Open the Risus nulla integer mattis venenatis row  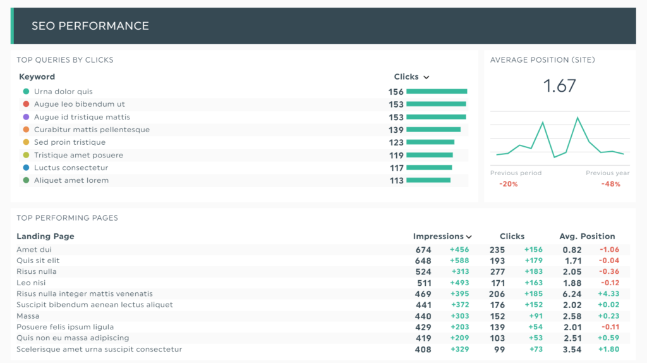tap(85, 294)
